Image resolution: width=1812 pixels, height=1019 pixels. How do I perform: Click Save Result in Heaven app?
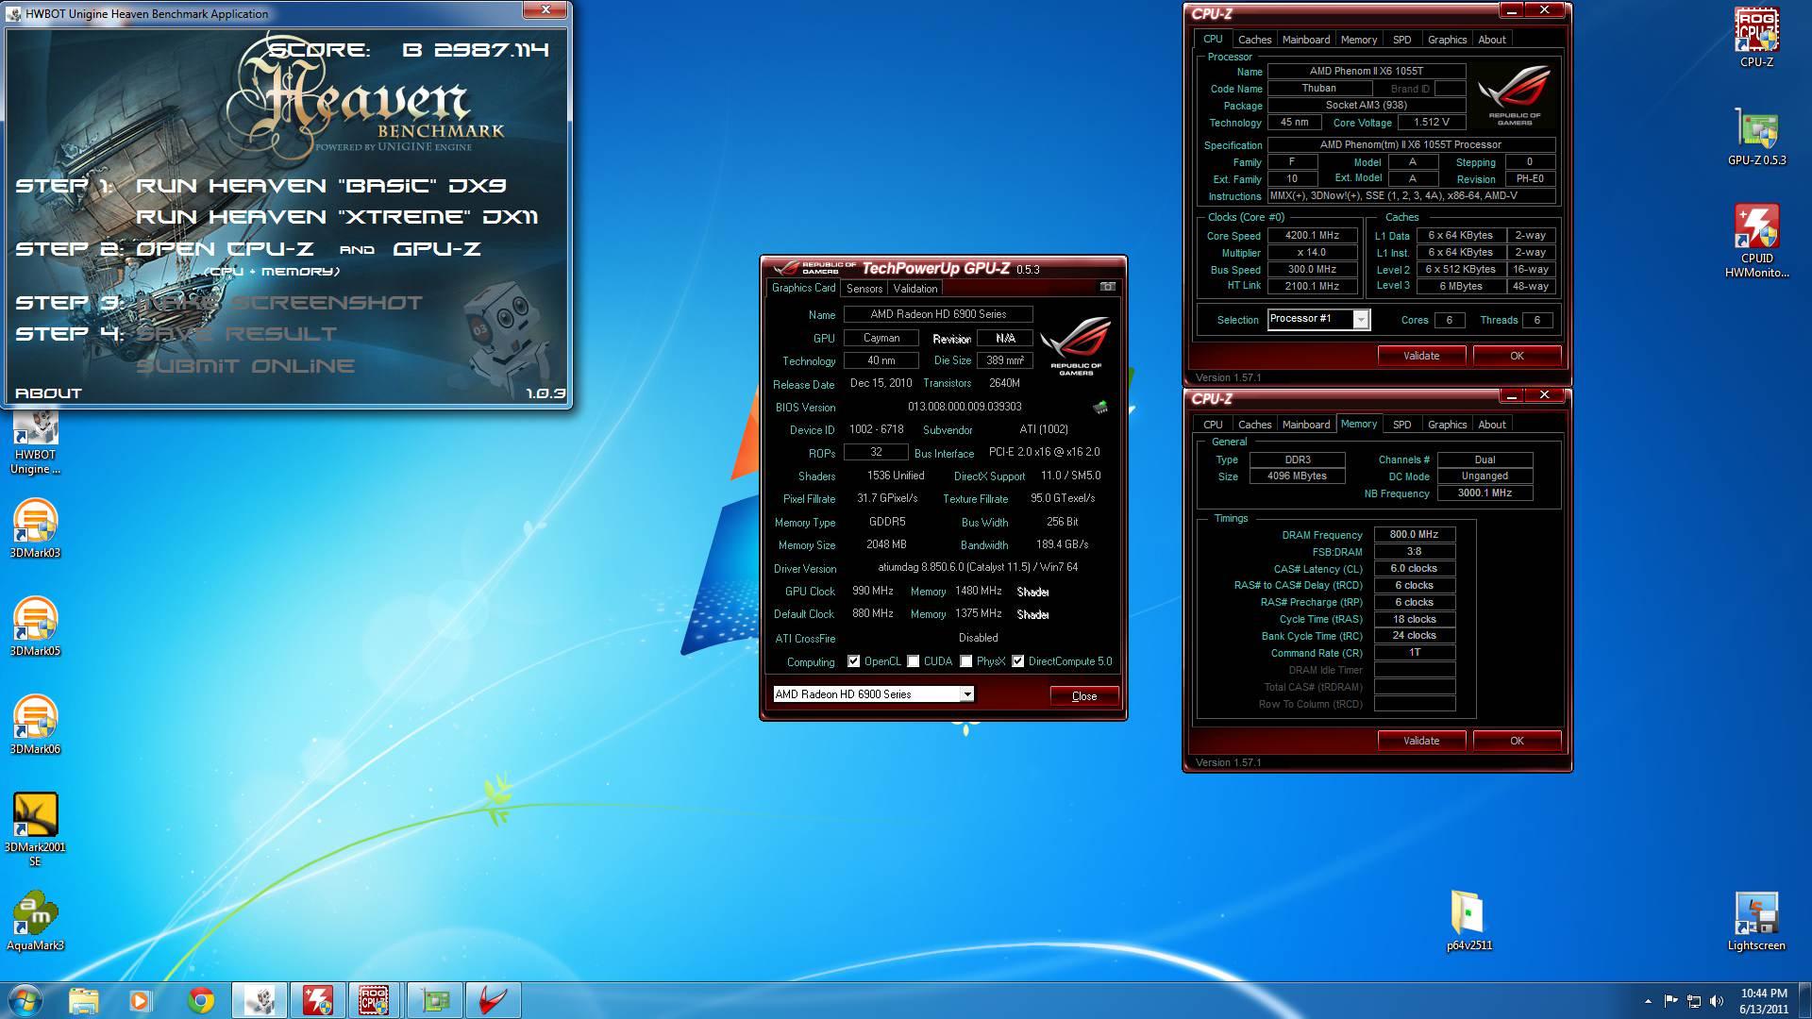236,334
